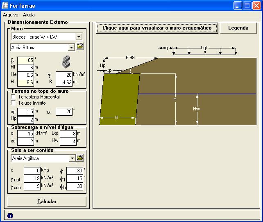Click the blue water level line
The image size is (263, 222).
coord(197,94)
